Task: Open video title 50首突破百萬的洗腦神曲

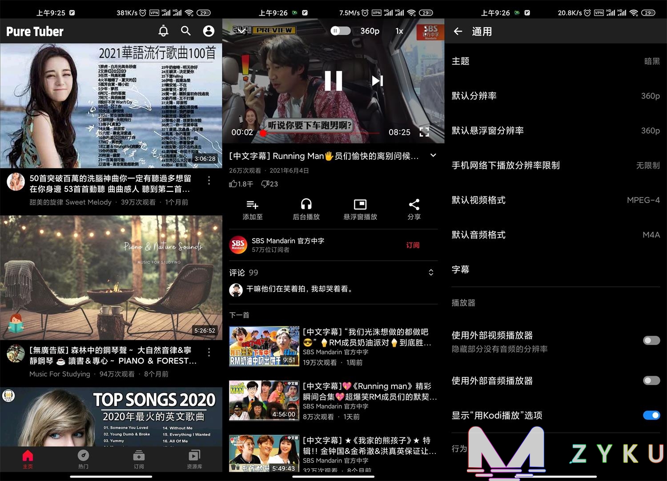Action: 110,183
